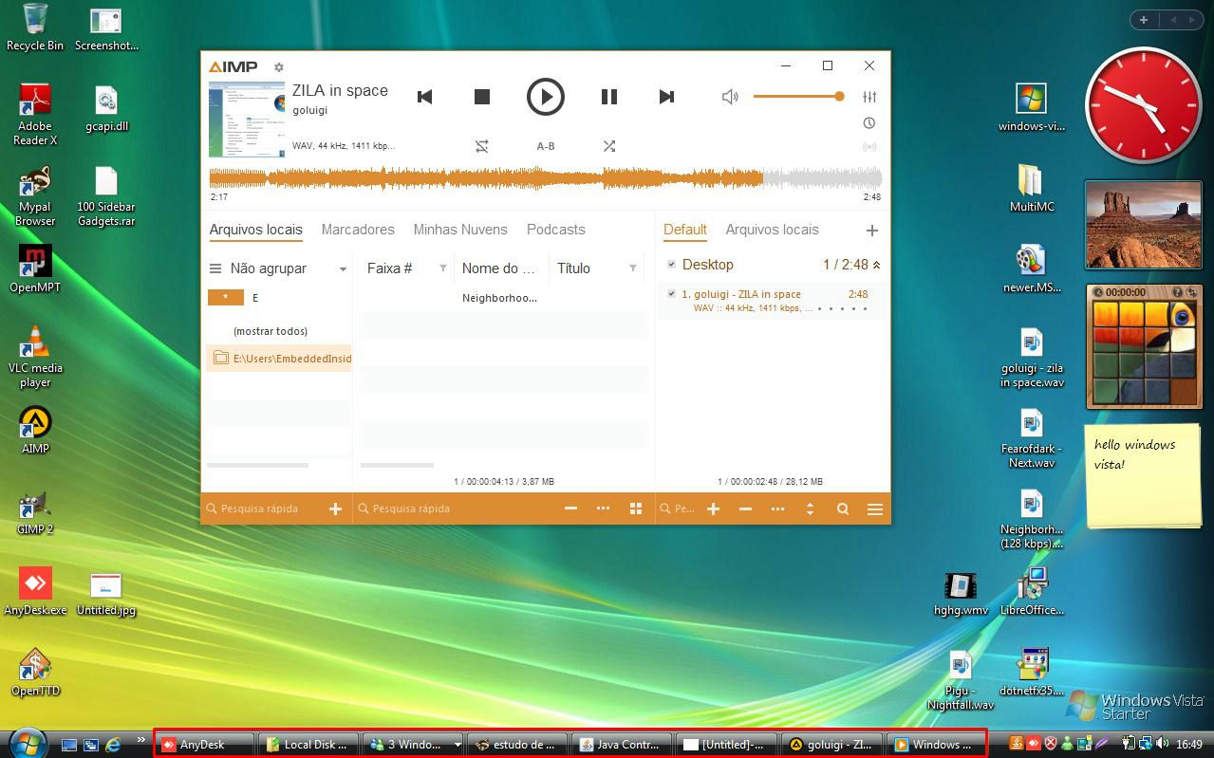Toggle the Desktop group checkbox

tap(671, 265)
